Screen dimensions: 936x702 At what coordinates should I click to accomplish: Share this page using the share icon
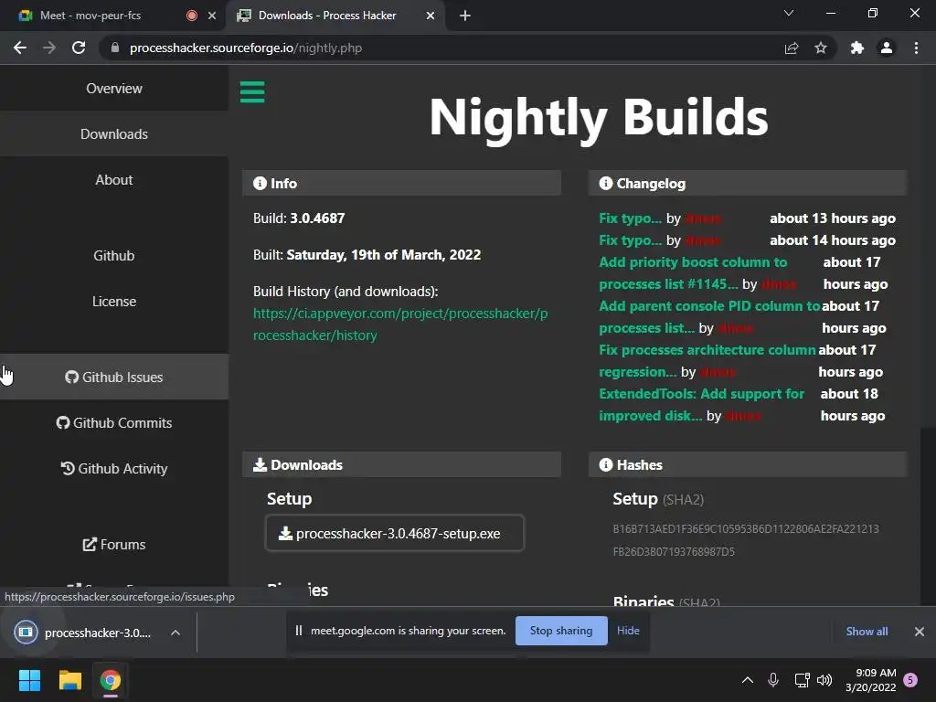coord(791,48)
